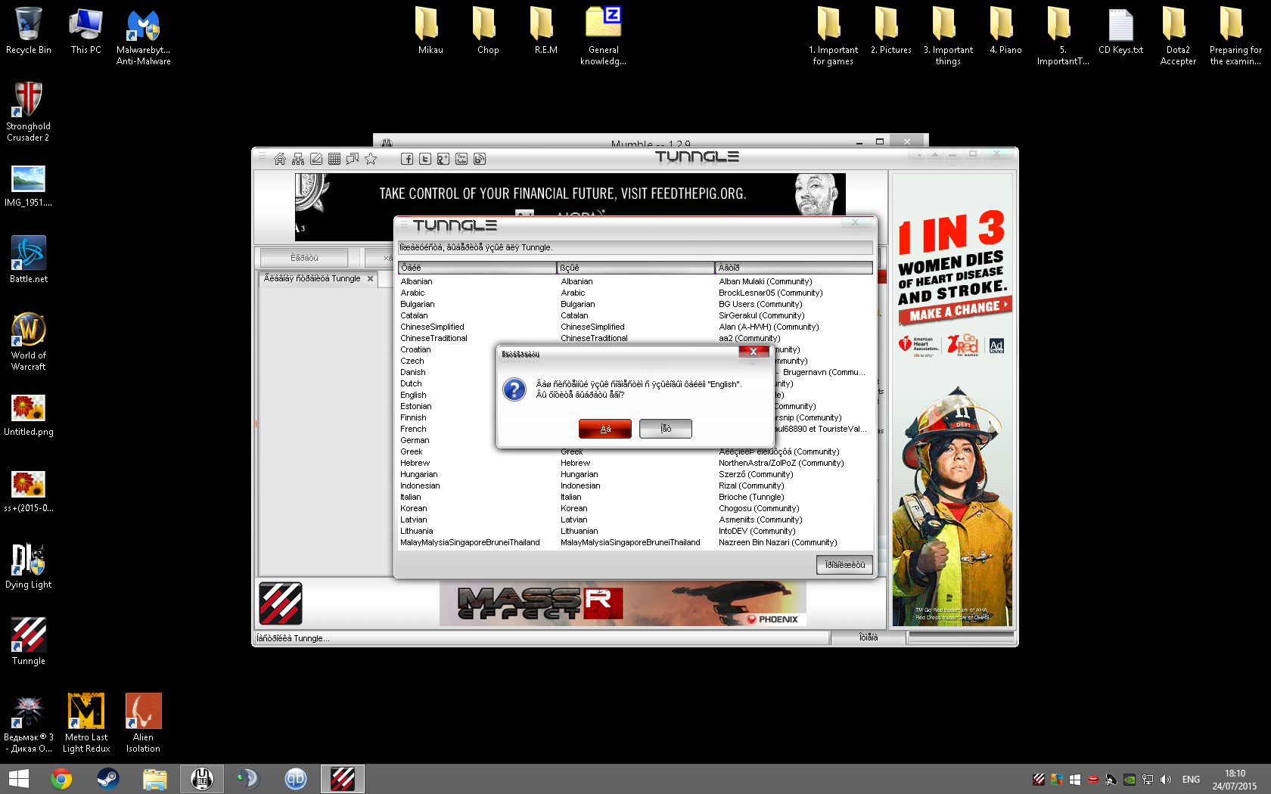Select the Dying Light desktop shortcut
Screen dimensions: 1271x794
pyautogui.click(x=29, y=566)
